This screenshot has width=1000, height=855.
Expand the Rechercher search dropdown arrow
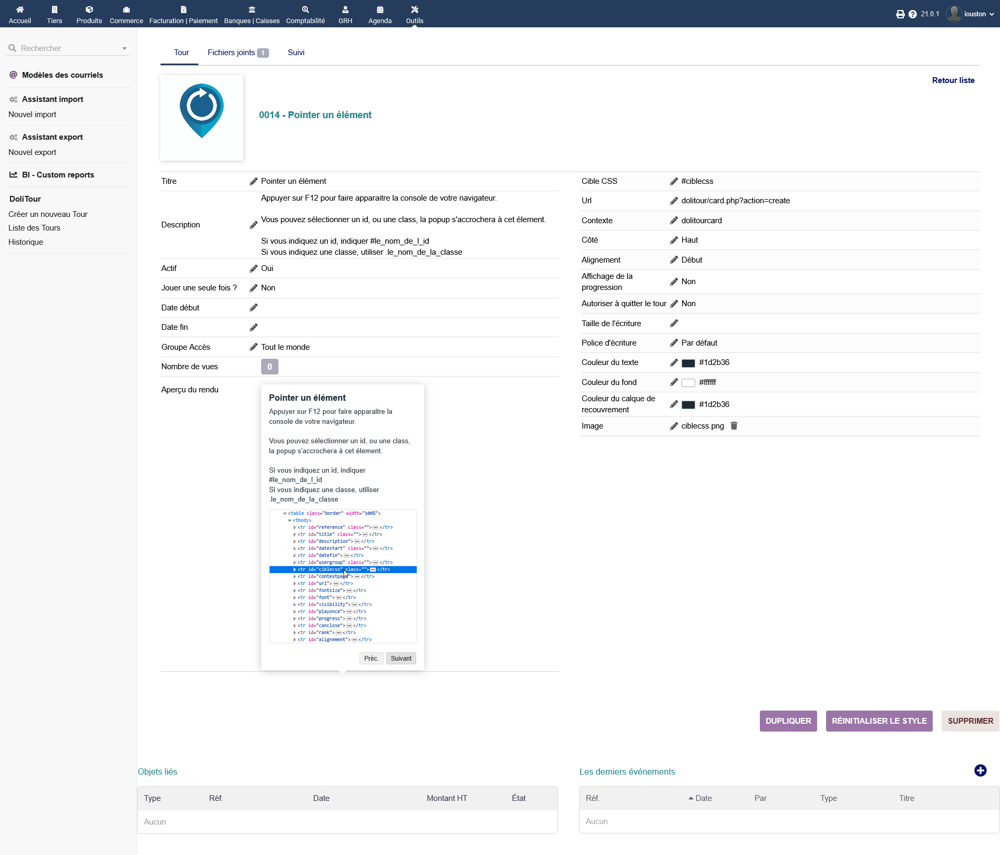125,48
